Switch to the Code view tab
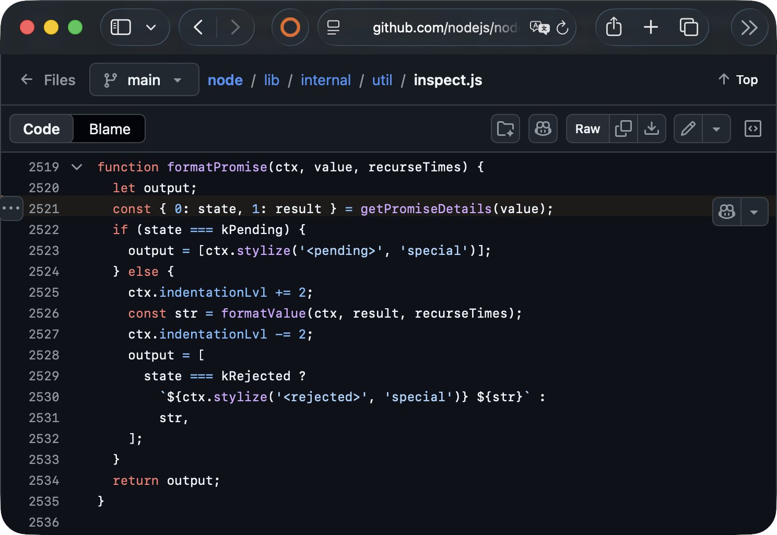Image resolution: width=777 pixels, height=535 pixels. coord(42,129)
